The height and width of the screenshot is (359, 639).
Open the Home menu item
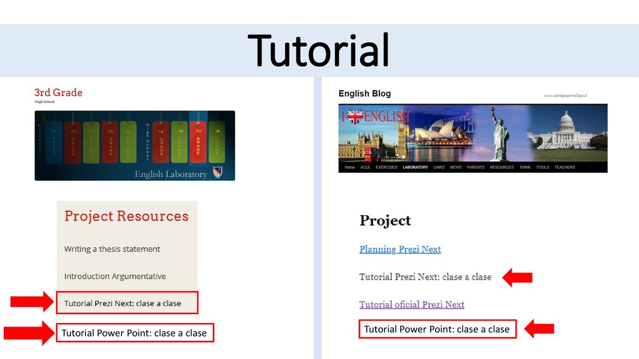coord(349,167)
